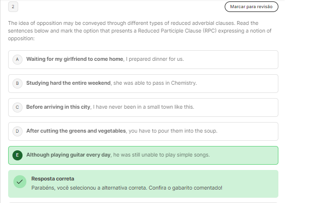This screenshot has width=333, height=203.
Task: Click "he was still unable to play simple songs"
Action: (161, 155)
